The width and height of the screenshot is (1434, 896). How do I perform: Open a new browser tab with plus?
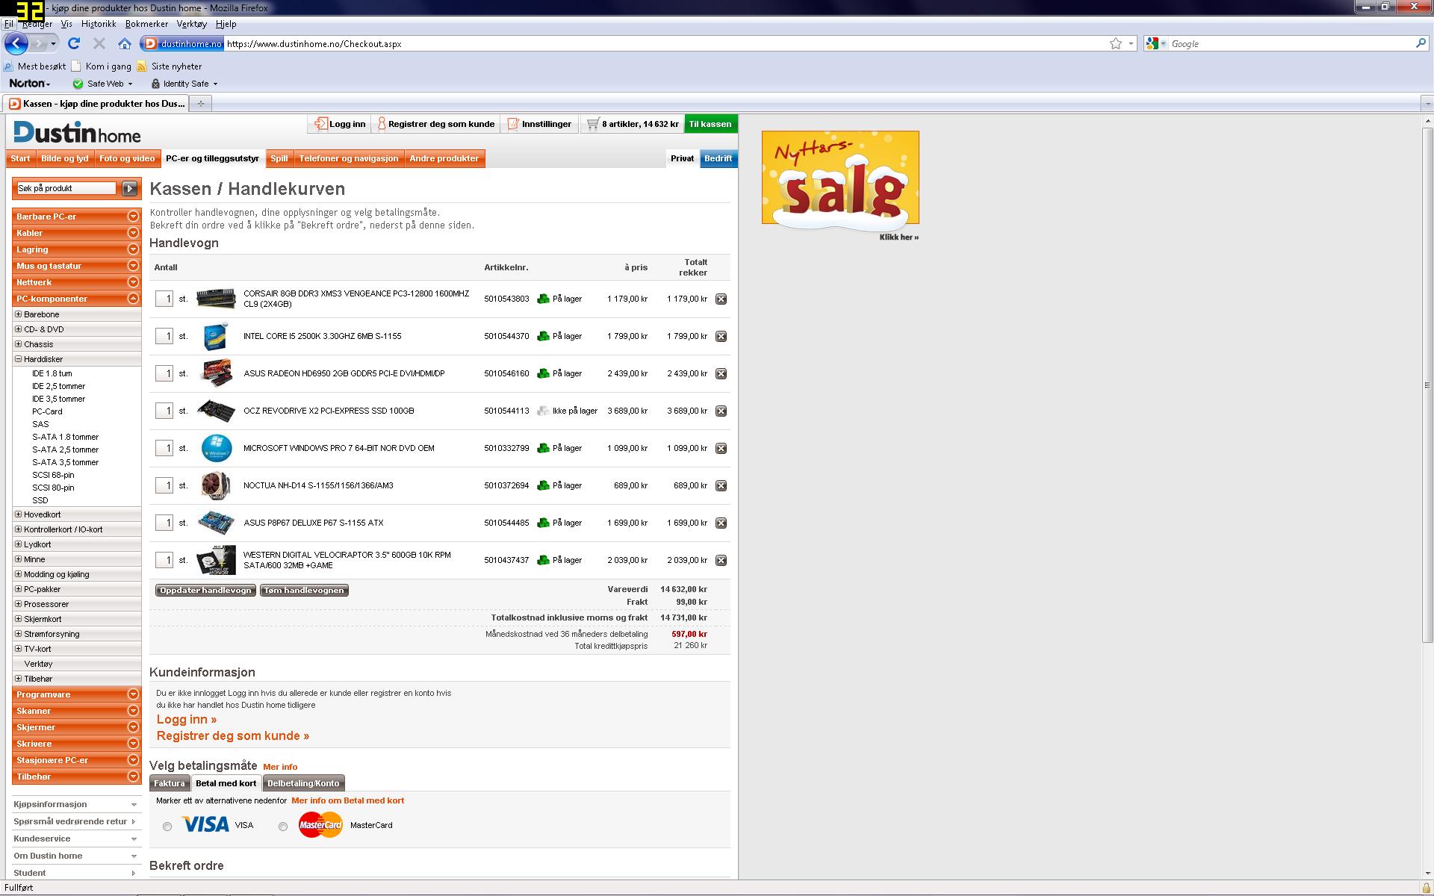click(x=200, y=104)
